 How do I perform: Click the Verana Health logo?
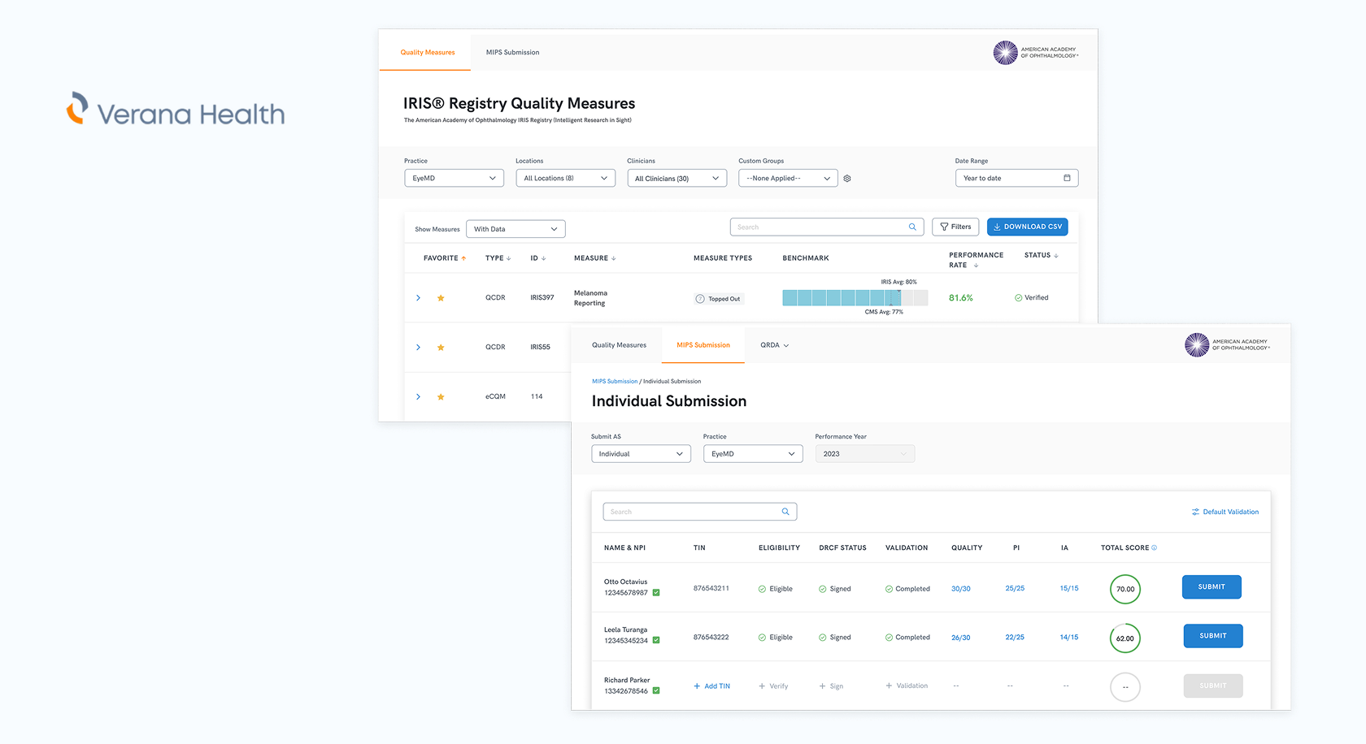(x=176, y=110)
